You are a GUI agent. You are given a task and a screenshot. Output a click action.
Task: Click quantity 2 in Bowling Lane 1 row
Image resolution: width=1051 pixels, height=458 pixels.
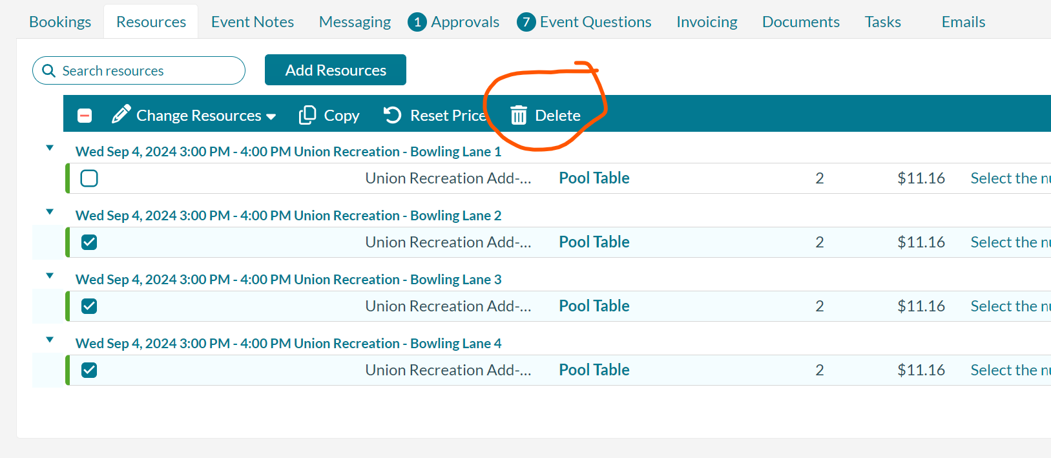[x=820, y=178]
